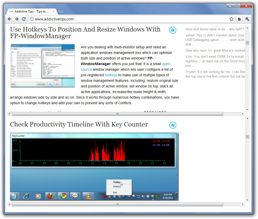Open the S extension icon

click(239, 19)
